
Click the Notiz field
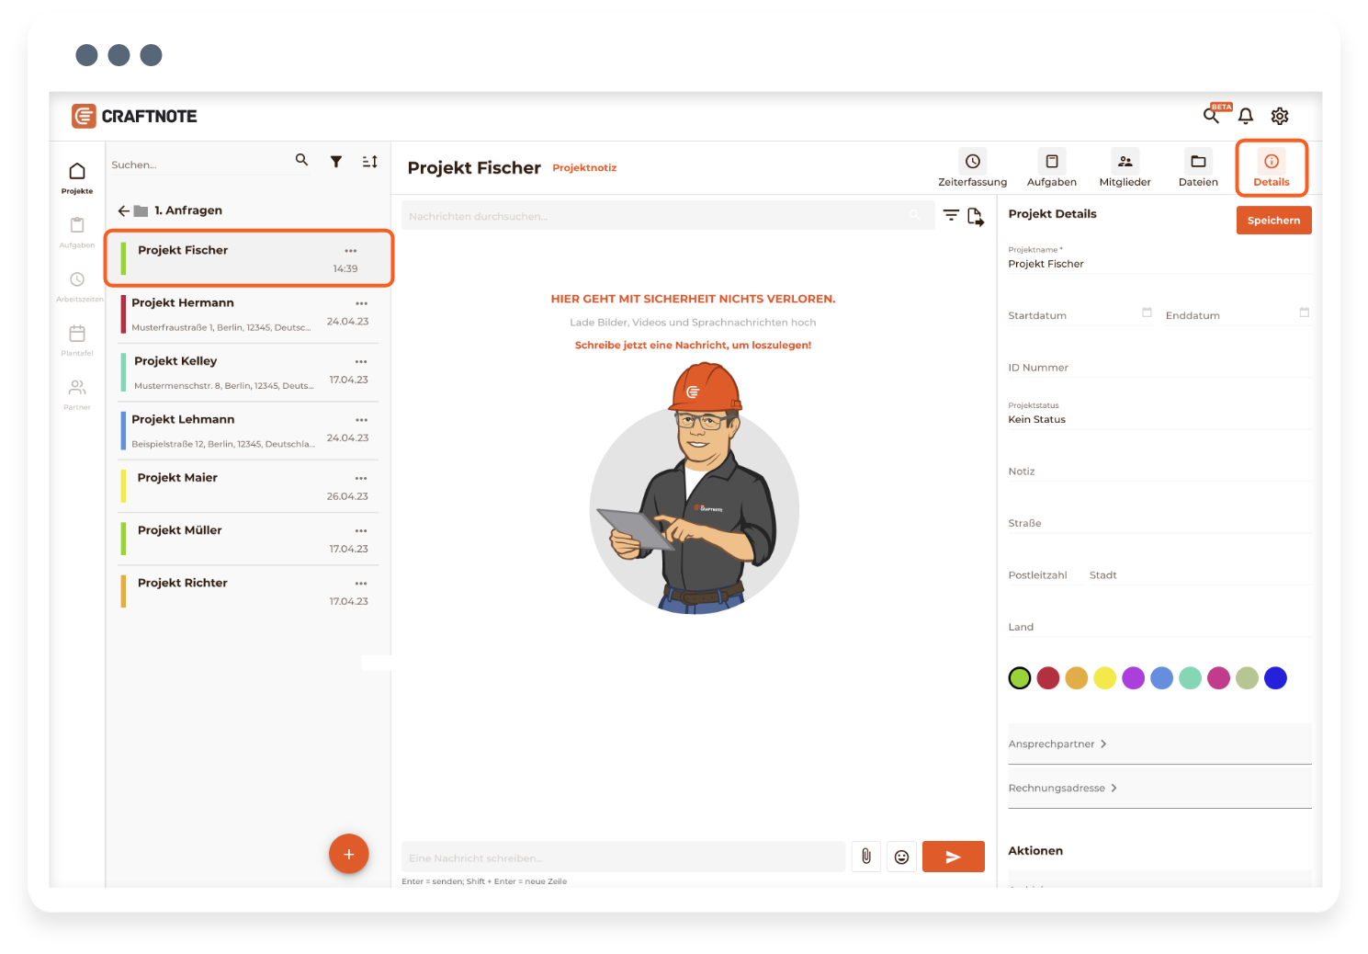point(1159,470)
